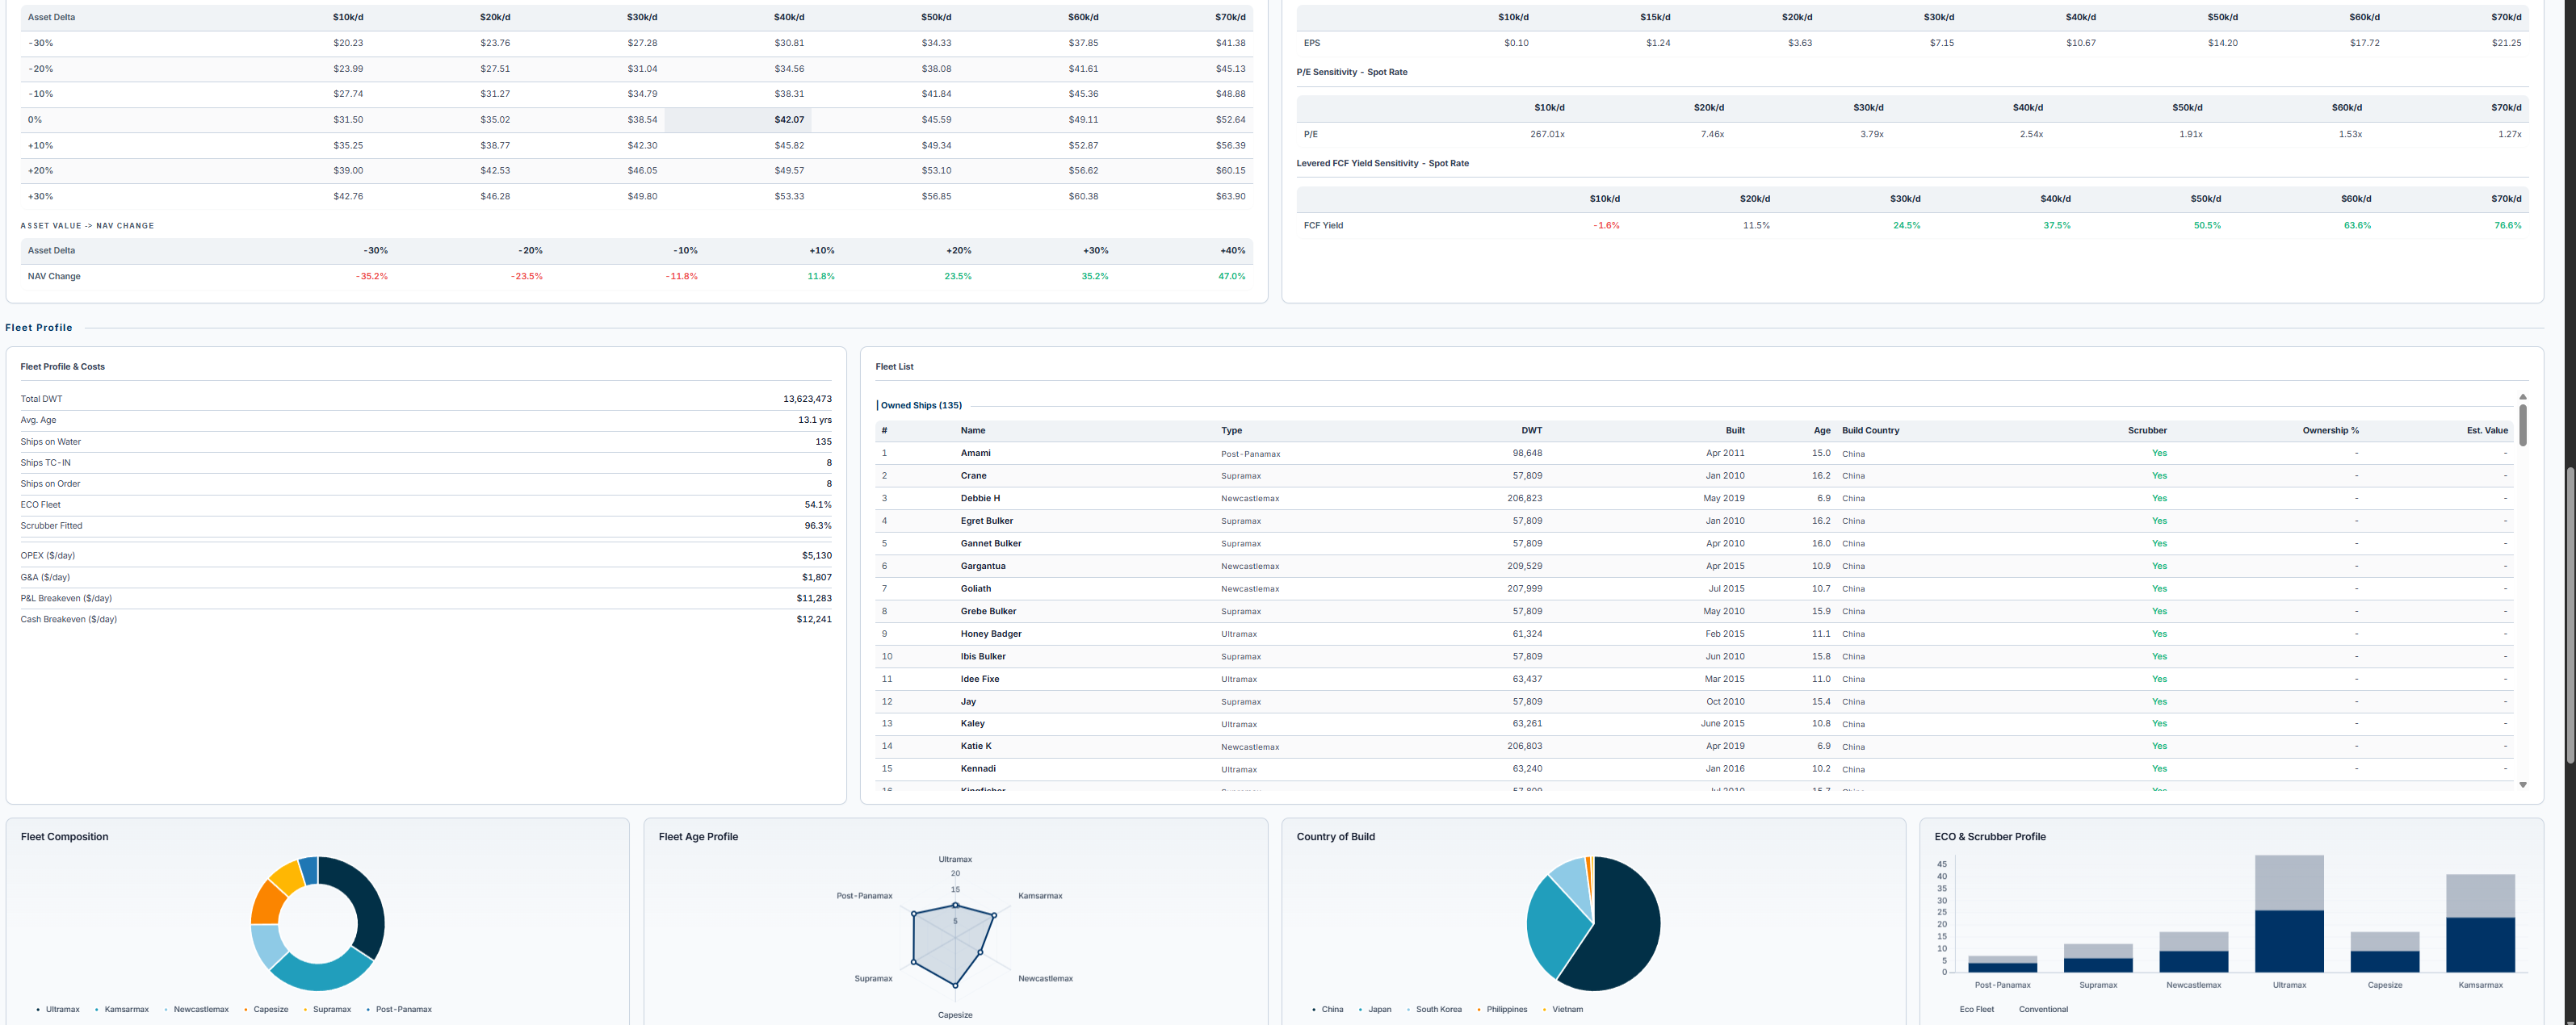Select the Ultramax bar in ECO chart
Image resolution: width=2576 pixels, height=1025 pixels.
(x=2289, y=913)
